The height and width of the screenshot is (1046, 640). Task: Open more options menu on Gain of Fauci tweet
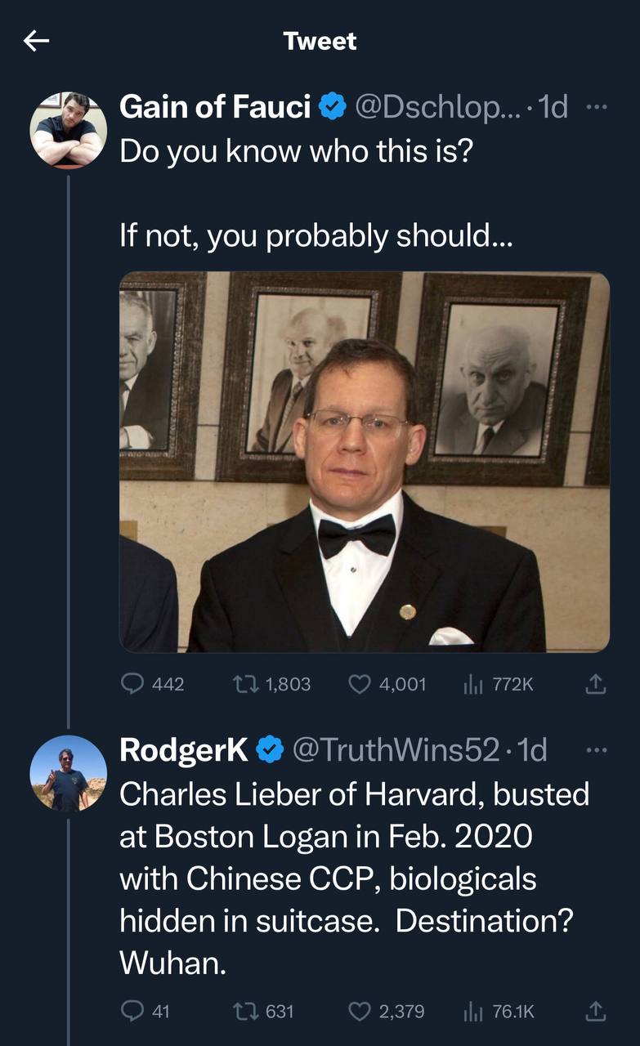click(x=597, y=107)
